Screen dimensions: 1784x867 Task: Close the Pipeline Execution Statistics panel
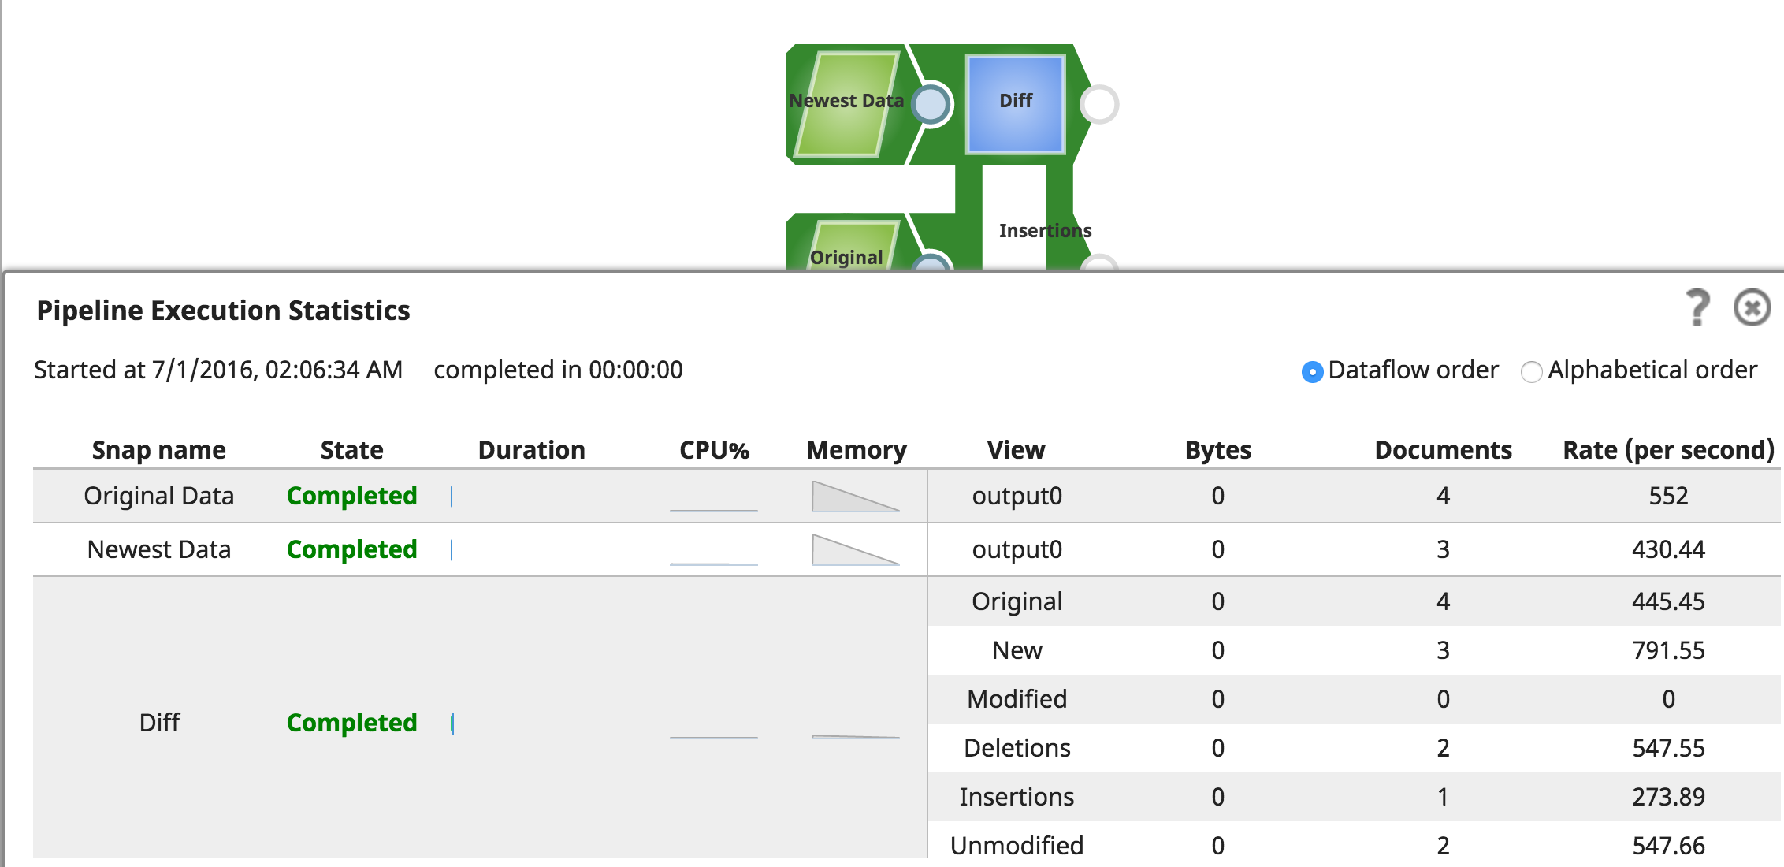click(1752, 307)
